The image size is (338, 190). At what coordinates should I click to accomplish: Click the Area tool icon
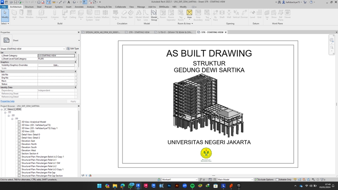[189, 14]
